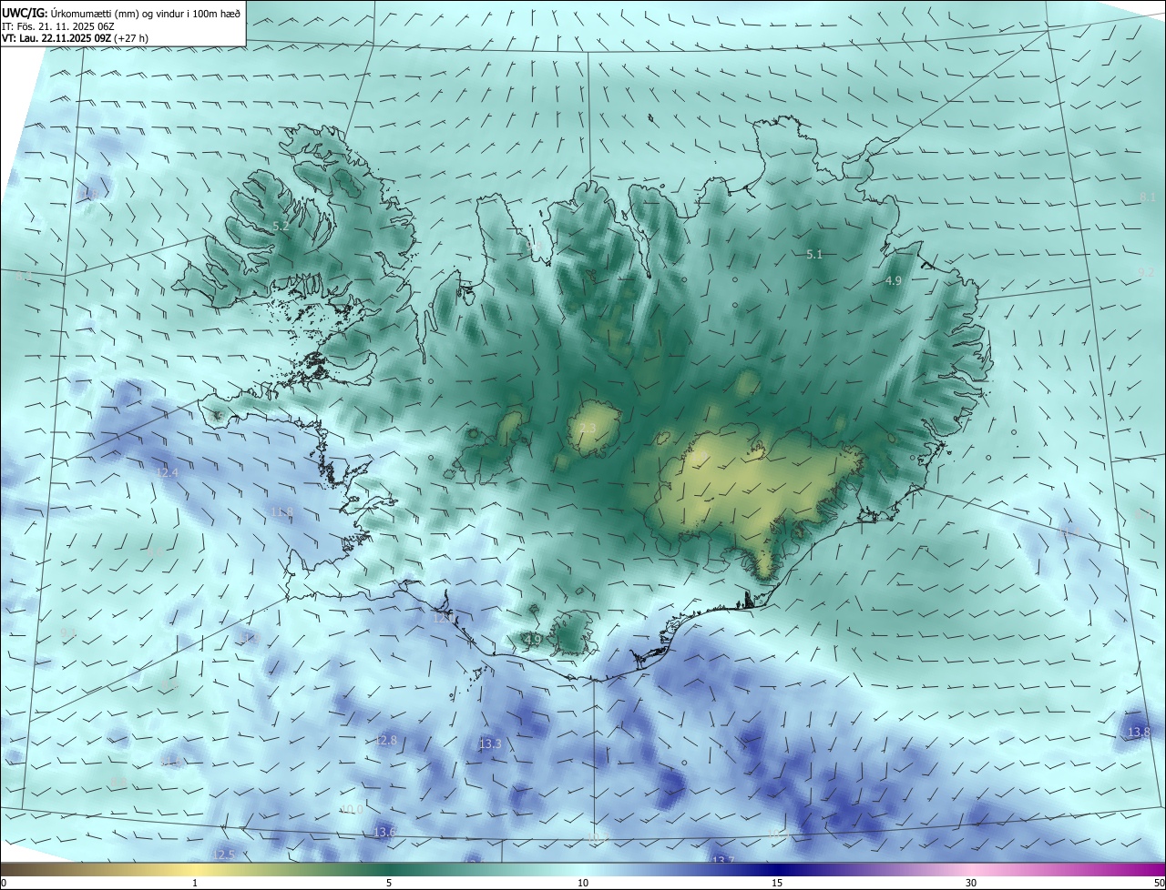The width and height of the screenshot is (1166, 890).
Task: Click the '10' tick on the color scale
Action: click(583, 883)
